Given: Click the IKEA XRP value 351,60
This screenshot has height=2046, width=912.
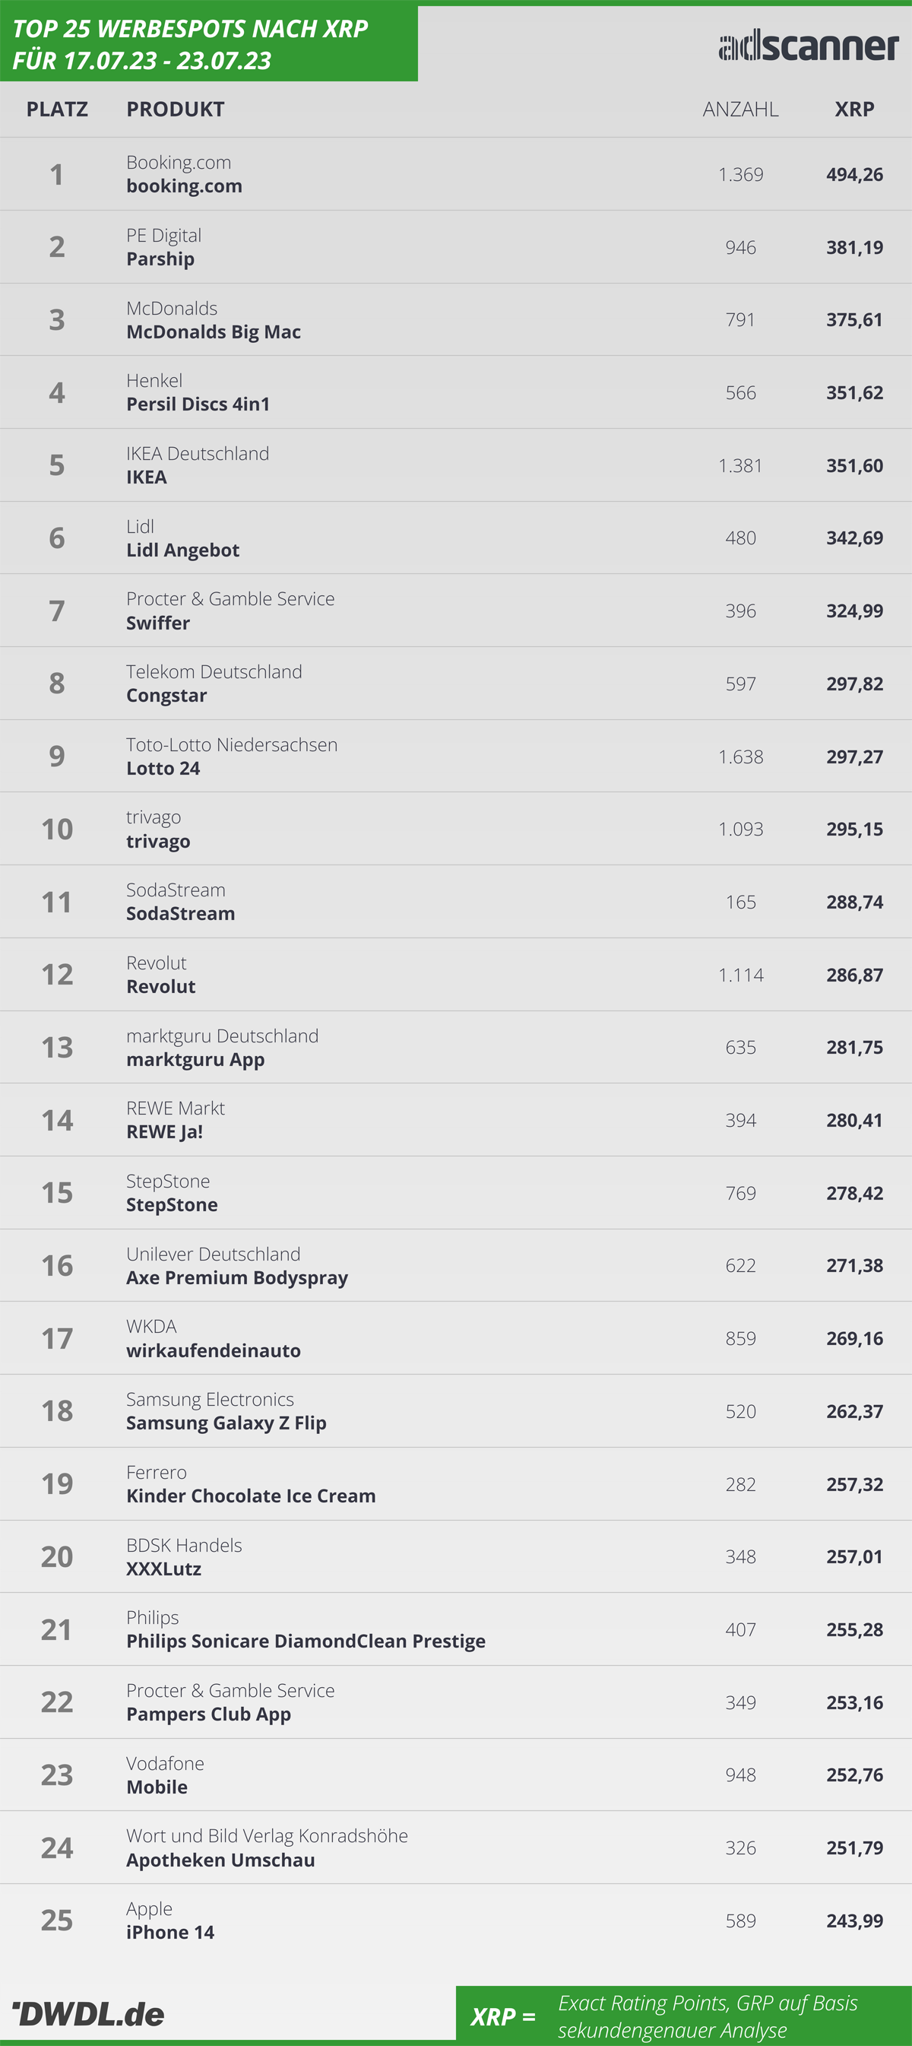Looking at the screenshot, I should (854, 465).
